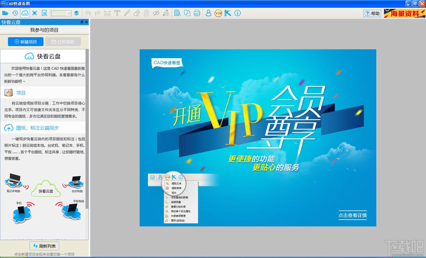Click the blue K toolbar icon
The image size is (426, 258).
pos(228,13)
